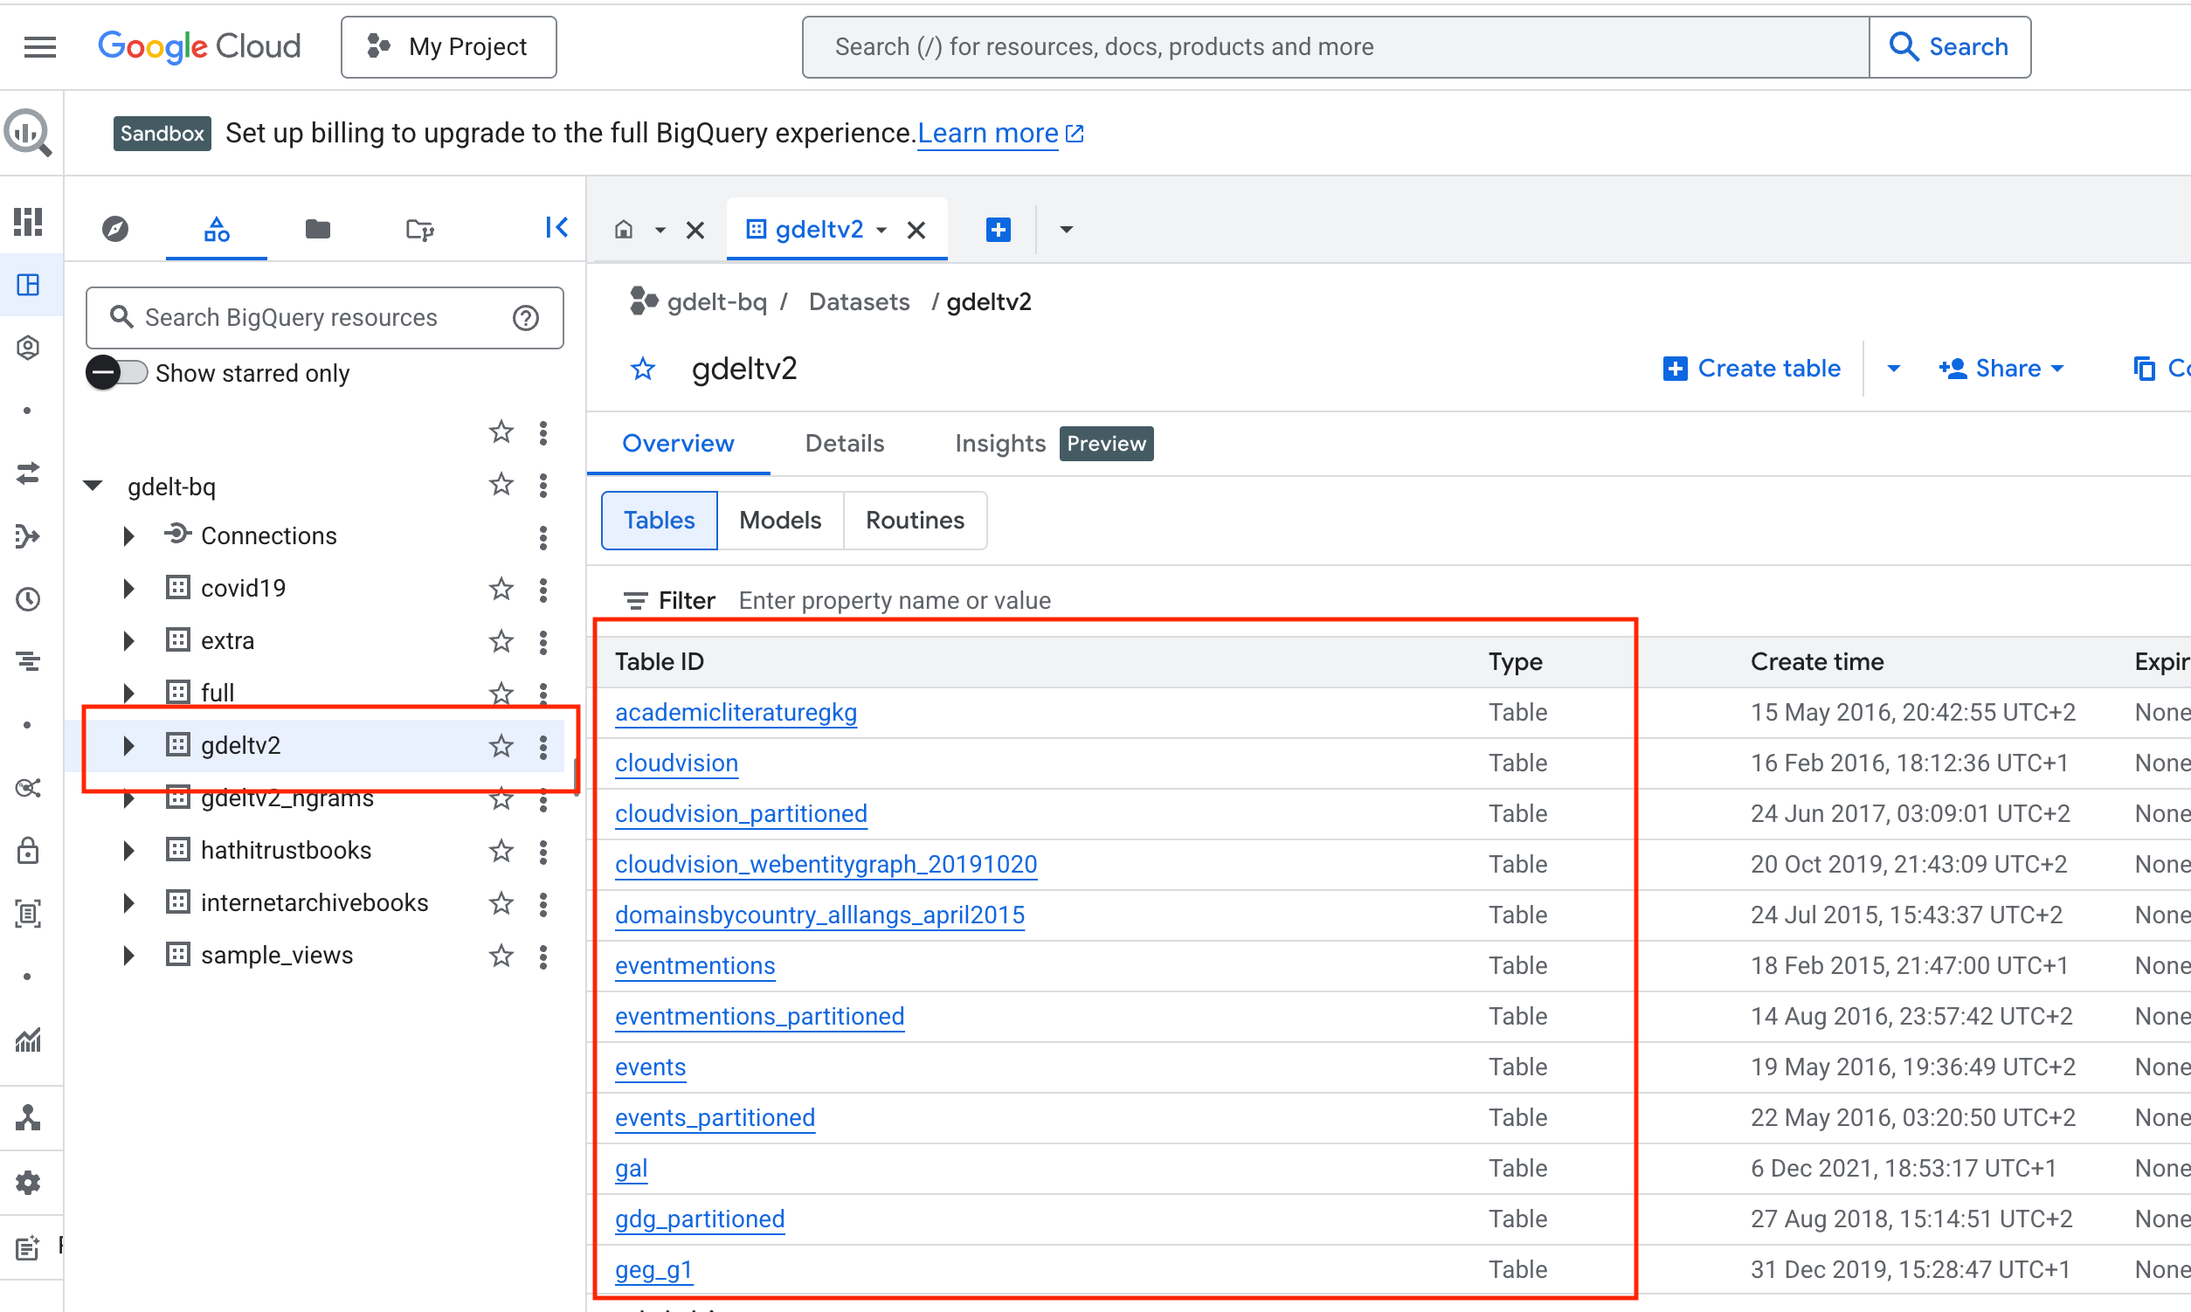The width and height of the screenshot is (2191, 1312).
Task: Open the home tab icon
Action: pos(624,230)
